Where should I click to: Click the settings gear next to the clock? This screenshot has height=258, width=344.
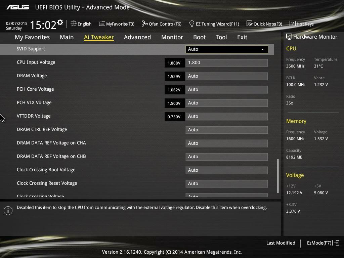click(x=60, y=23)
